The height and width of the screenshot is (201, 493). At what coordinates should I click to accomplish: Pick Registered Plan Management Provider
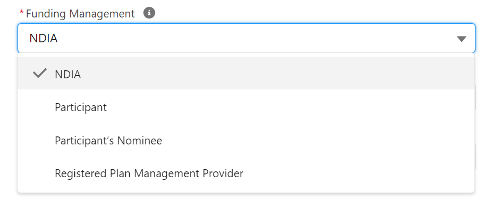(x=246, y=173)
